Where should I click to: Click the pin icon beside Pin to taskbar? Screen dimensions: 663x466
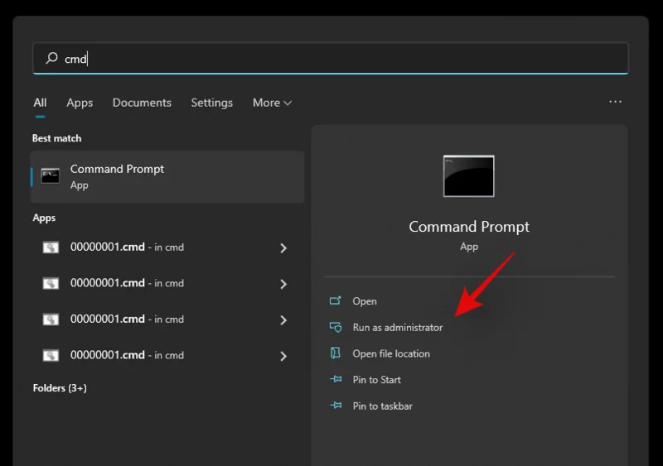tap(336, 406)
